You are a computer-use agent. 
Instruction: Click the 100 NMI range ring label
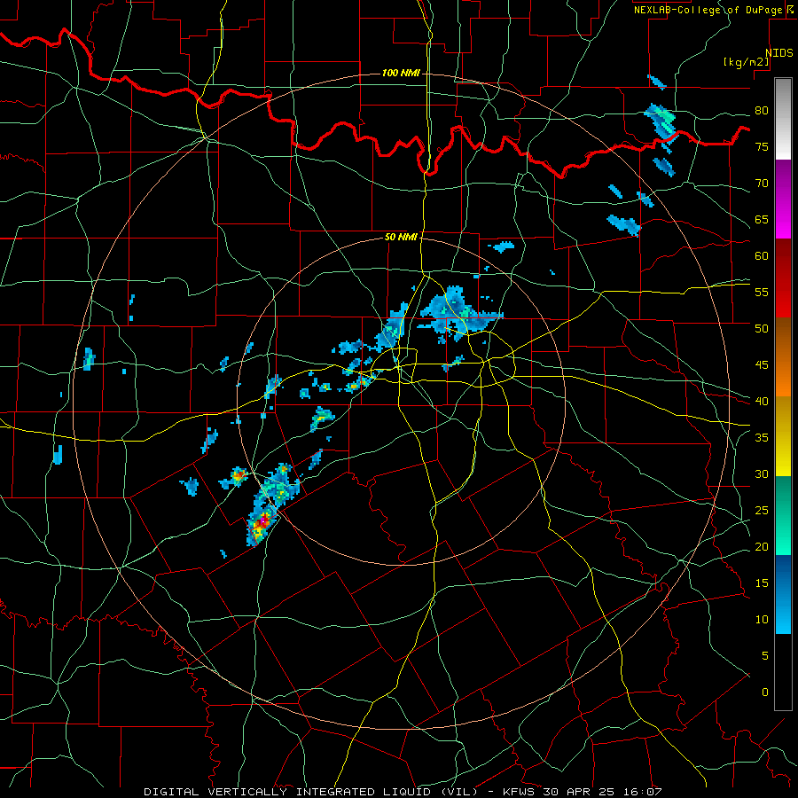tap(401, 74)
